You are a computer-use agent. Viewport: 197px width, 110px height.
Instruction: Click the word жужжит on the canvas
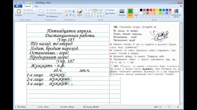tap(58, 84)
